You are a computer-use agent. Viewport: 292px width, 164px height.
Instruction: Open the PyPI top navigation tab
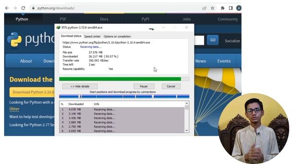pos(145,19)
